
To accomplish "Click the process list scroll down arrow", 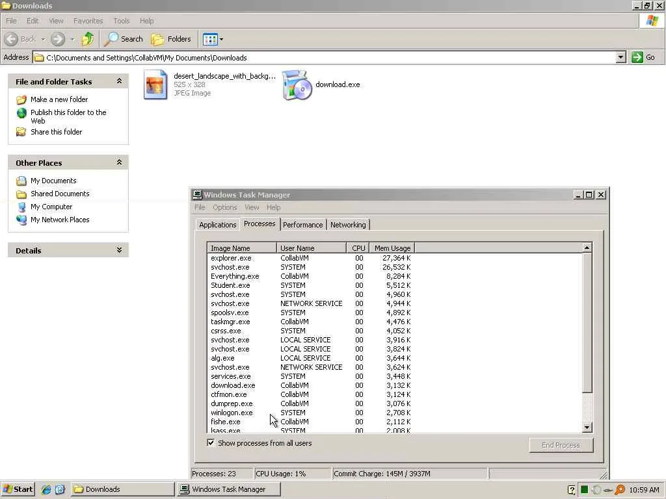I will (x=587, y=428).
